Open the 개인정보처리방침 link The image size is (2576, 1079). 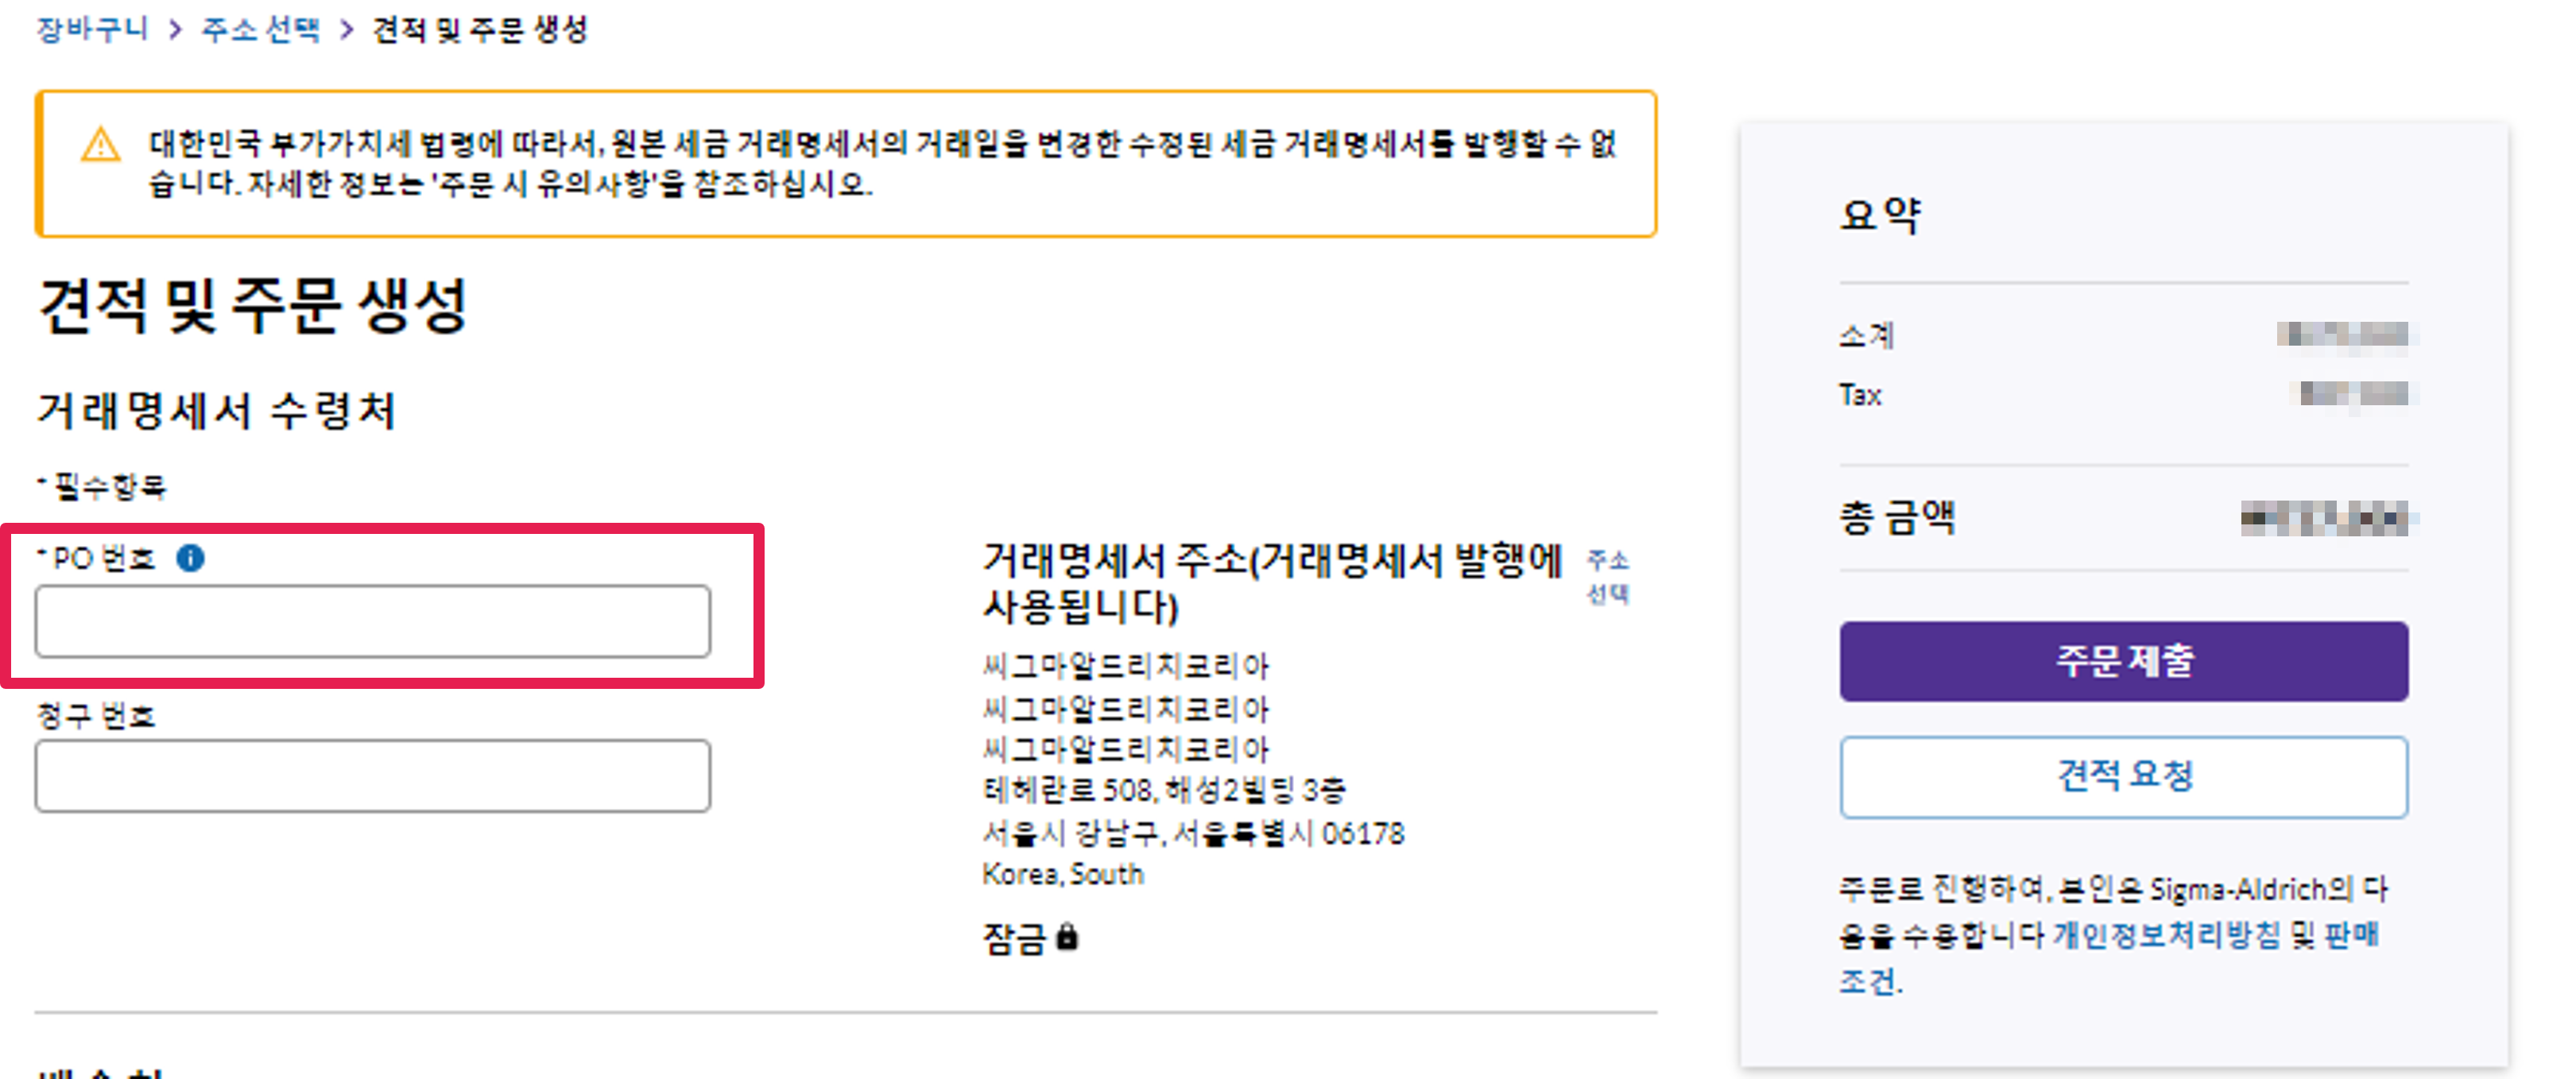click(2166, 935)
